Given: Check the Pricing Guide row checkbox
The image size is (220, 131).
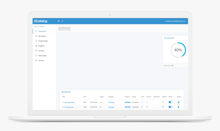Looking at the screenshot, I should (x=63, y=107).
